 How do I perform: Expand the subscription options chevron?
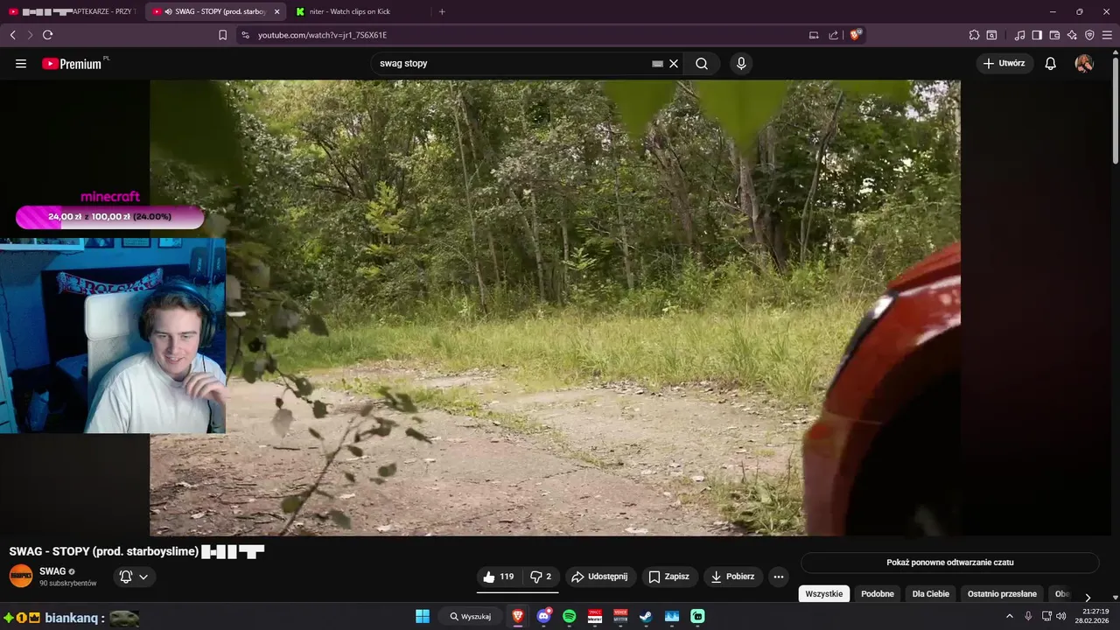click(x=143, y=577)
